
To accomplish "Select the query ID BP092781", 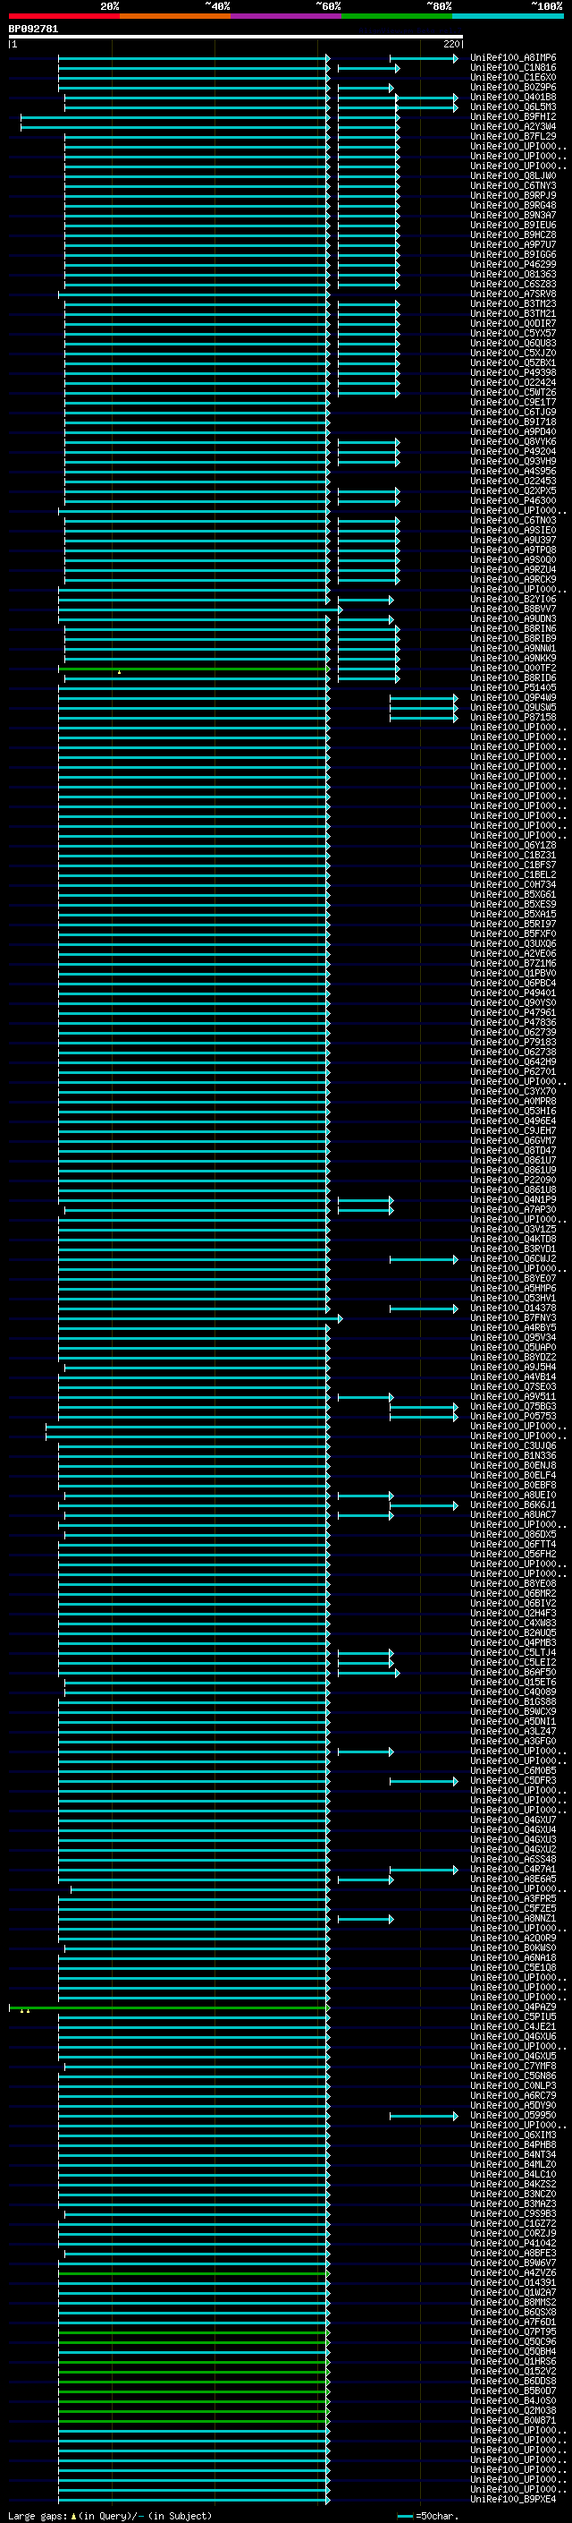I will click(33, 30).
